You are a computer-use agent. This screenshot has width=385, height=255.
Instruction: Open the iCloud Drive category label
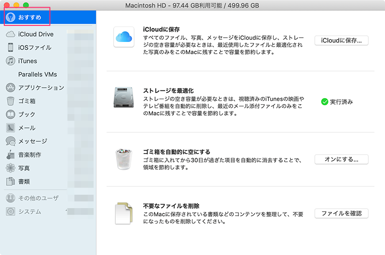(36, 34)
